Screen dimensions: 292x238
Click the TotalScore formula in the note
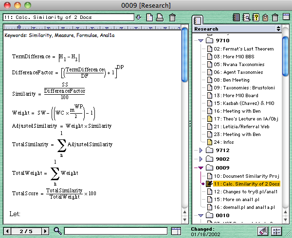54,194
